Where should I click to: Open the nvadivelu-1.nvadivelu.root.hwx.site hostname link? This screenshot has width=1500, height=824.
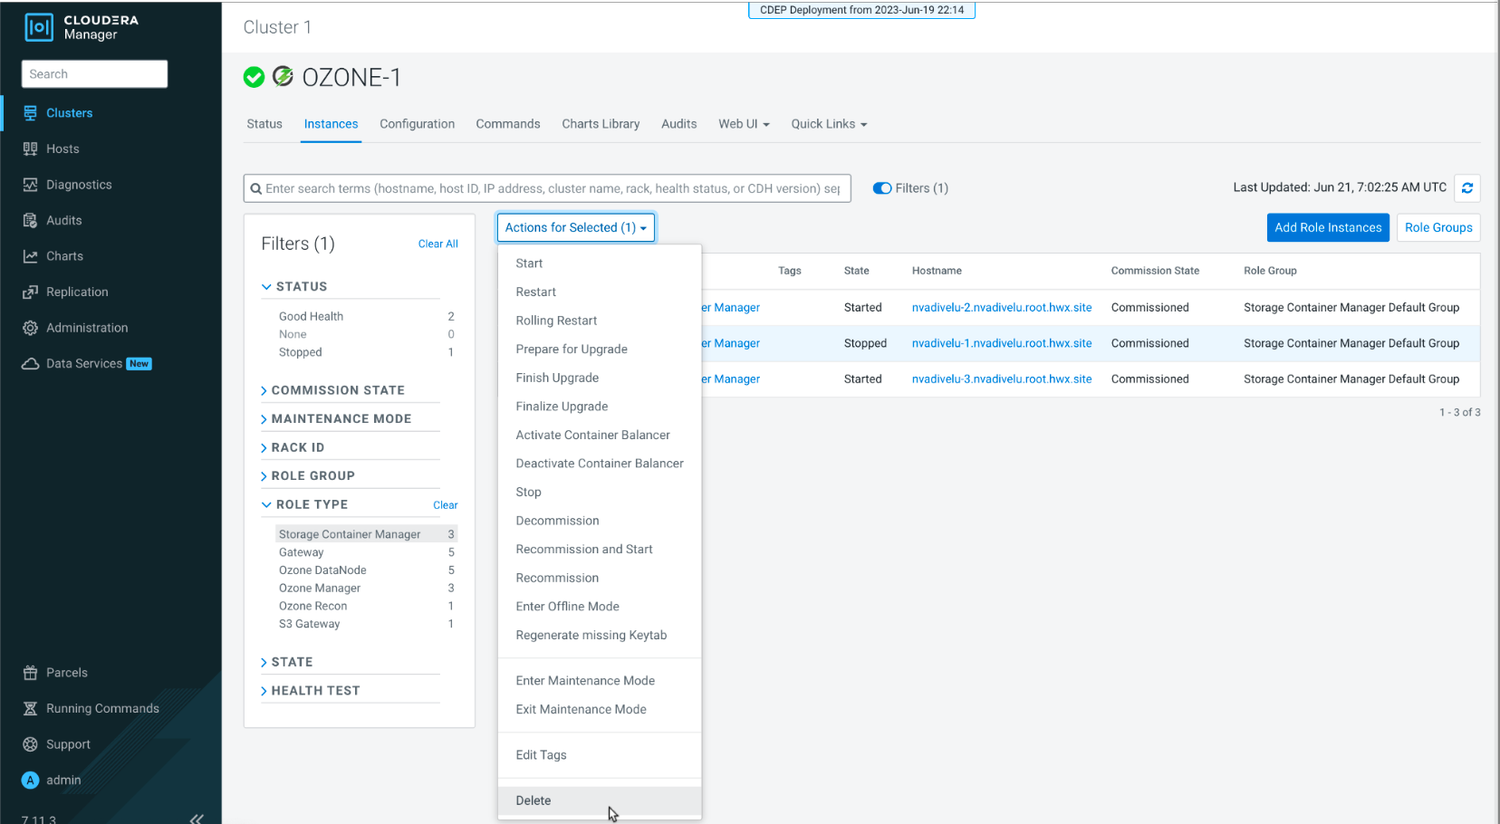click(1001, 343)
